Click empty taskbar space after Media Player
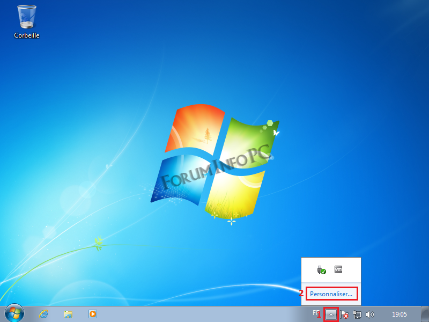The image size is (429, 322). click(204, 314)
